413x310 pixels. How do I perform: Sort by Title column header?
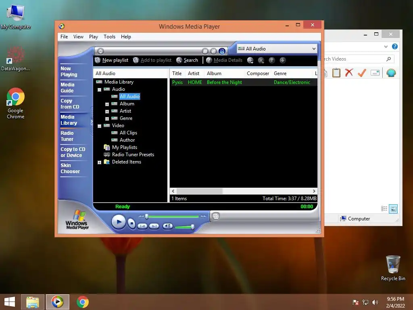[x=177, y=73]
